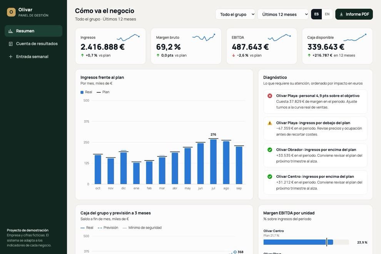The height and width of the screenshot is (254, 381).
Task: Click the Plan legend marker in Ingresos chart
Action: pyautogui.click(x=99, y=92)
